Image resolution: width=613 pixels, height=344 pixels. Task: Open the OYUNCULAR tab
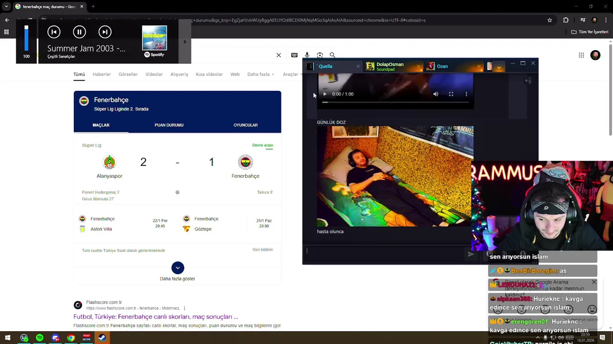[x=246, y=125]
